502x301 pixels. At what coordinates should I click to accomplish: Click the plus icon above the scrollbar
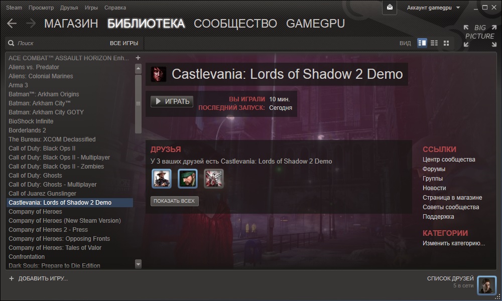(x=138, y=58)
